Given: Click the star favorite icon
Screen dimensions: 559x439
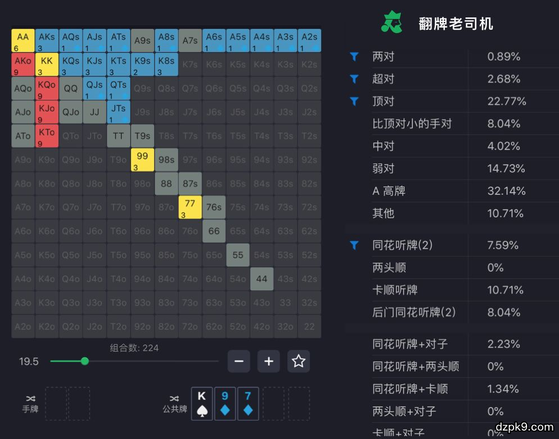Looking at the screenshot, I should (298, 361).
